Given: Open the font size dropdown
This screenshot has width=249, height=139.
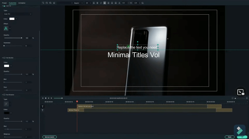Looking at the screenshot, I should (88, 3).
